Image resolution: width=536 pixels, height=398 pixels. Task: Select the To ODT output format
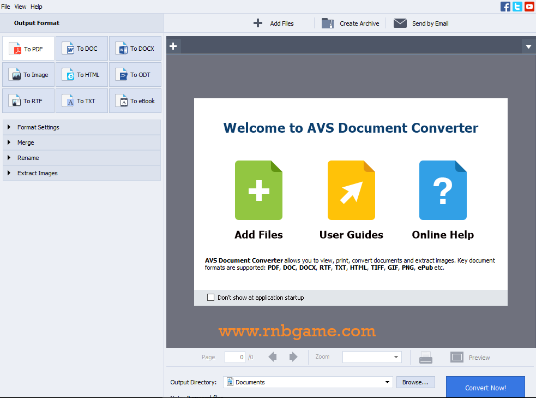tap(135, 75)
